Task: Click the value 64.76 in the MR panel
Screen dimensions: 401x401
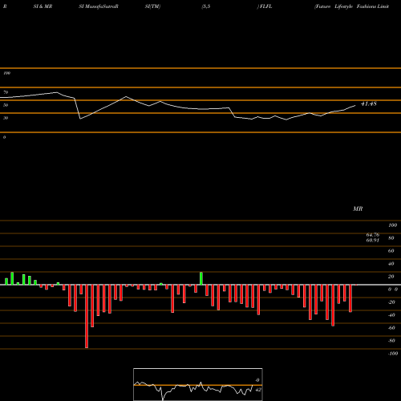Action: 373,235
